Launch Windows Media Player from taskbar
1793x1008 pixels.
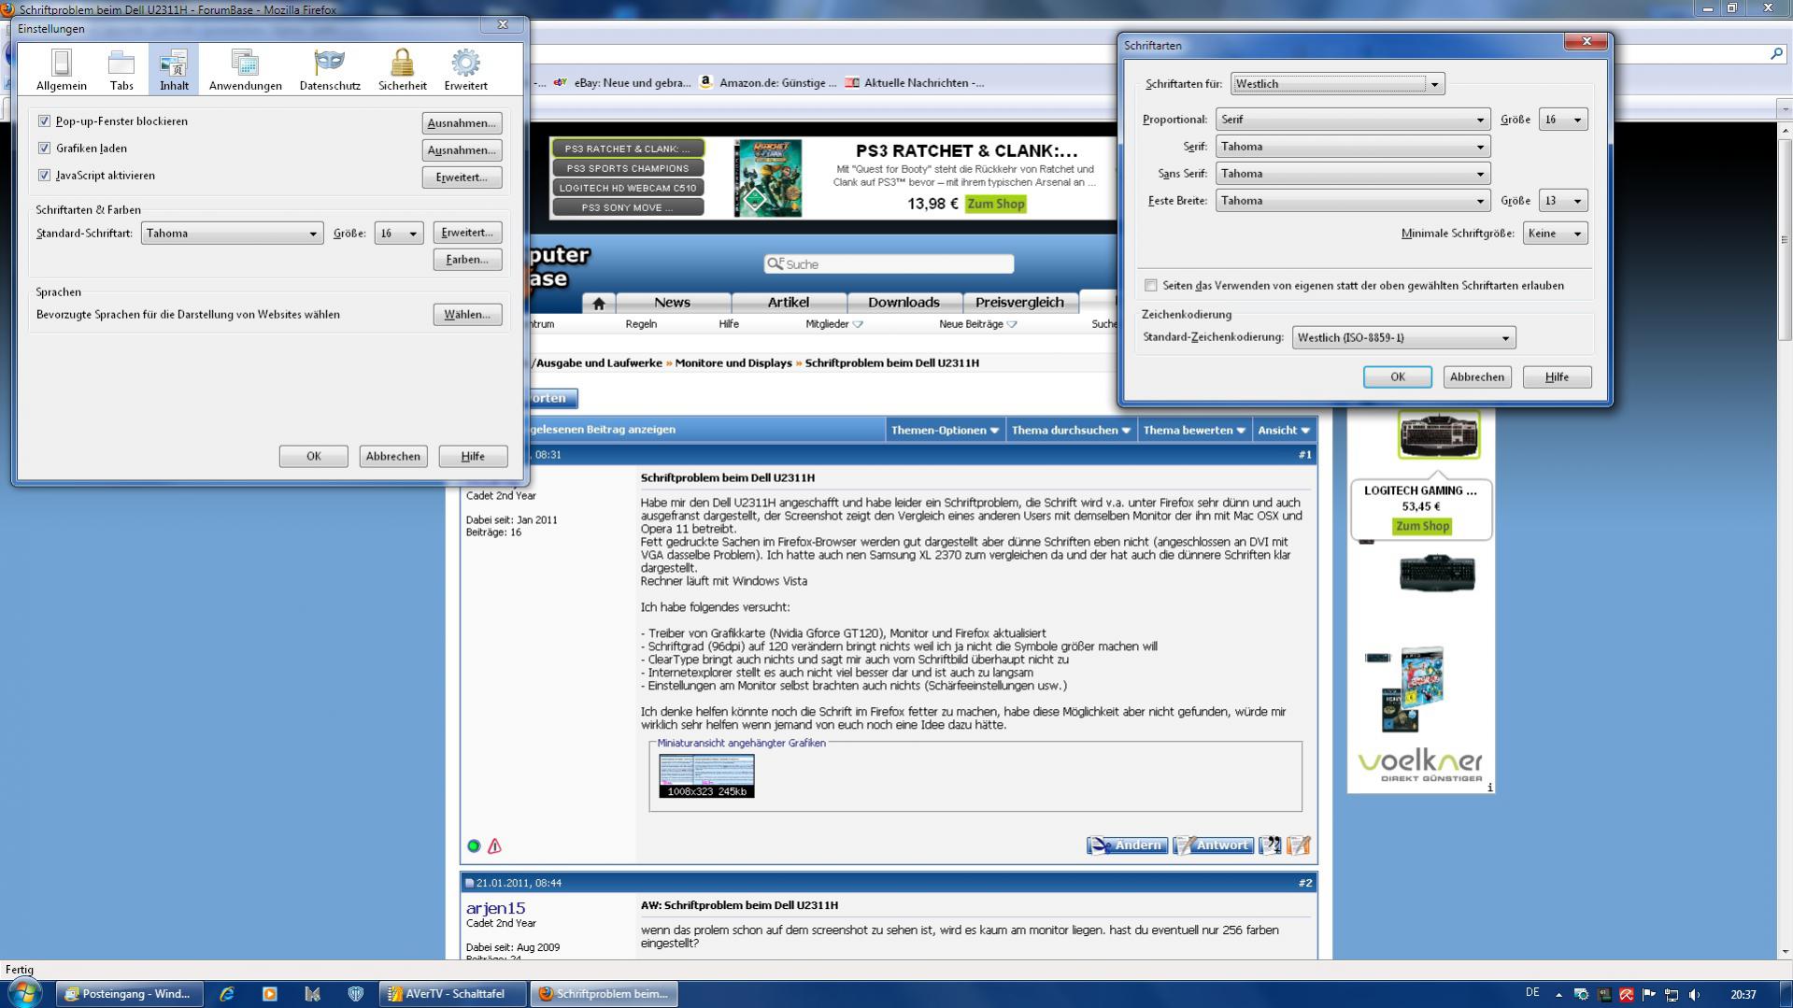(x=269, y=994)
